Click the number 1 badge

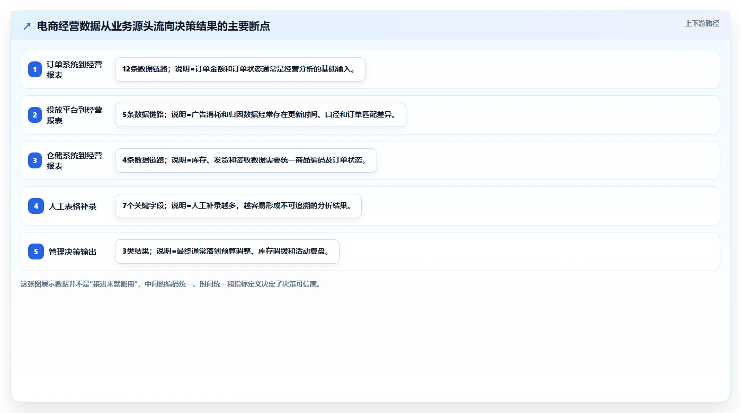pyautogui.click(x=35, y=69)
